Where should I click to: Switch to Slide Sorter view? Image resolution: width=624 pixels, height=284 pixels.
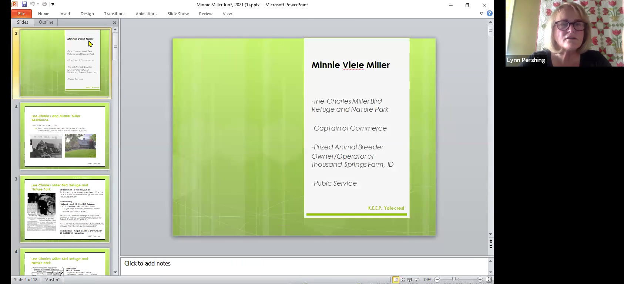403,280
